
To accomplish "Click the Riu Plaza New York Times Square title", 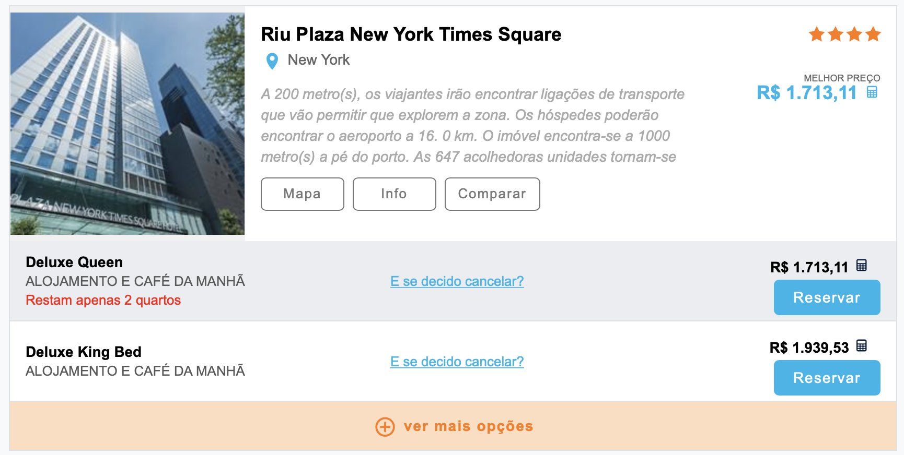I will (411, 34).
